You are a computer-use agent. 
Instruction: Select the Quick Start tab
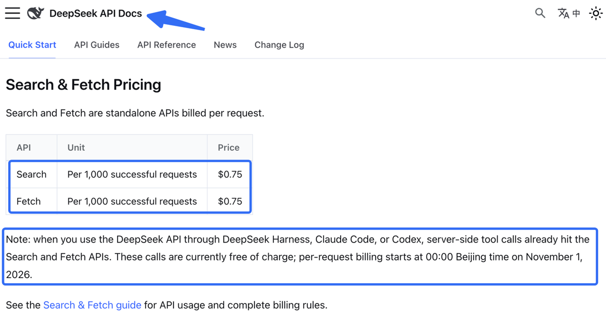tap(32, 45)
